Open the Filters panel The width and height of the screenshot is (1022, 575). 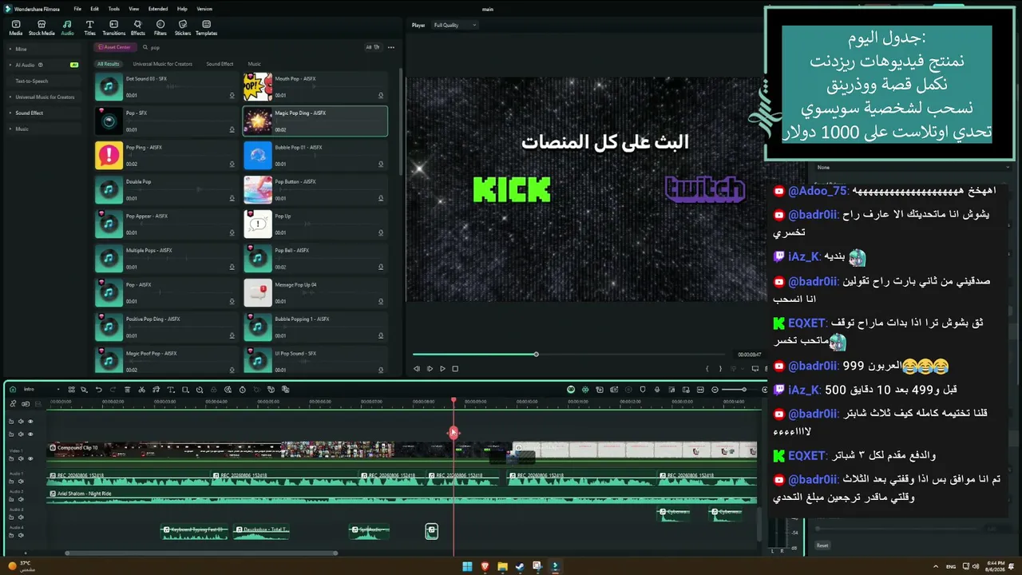coord(160,27)
